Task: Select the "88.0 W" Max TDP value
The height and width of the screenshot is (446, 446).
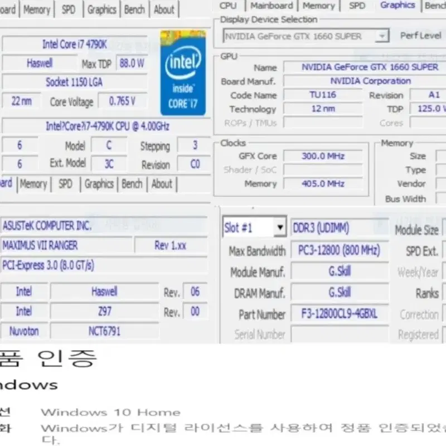Action: click(132, 63)
